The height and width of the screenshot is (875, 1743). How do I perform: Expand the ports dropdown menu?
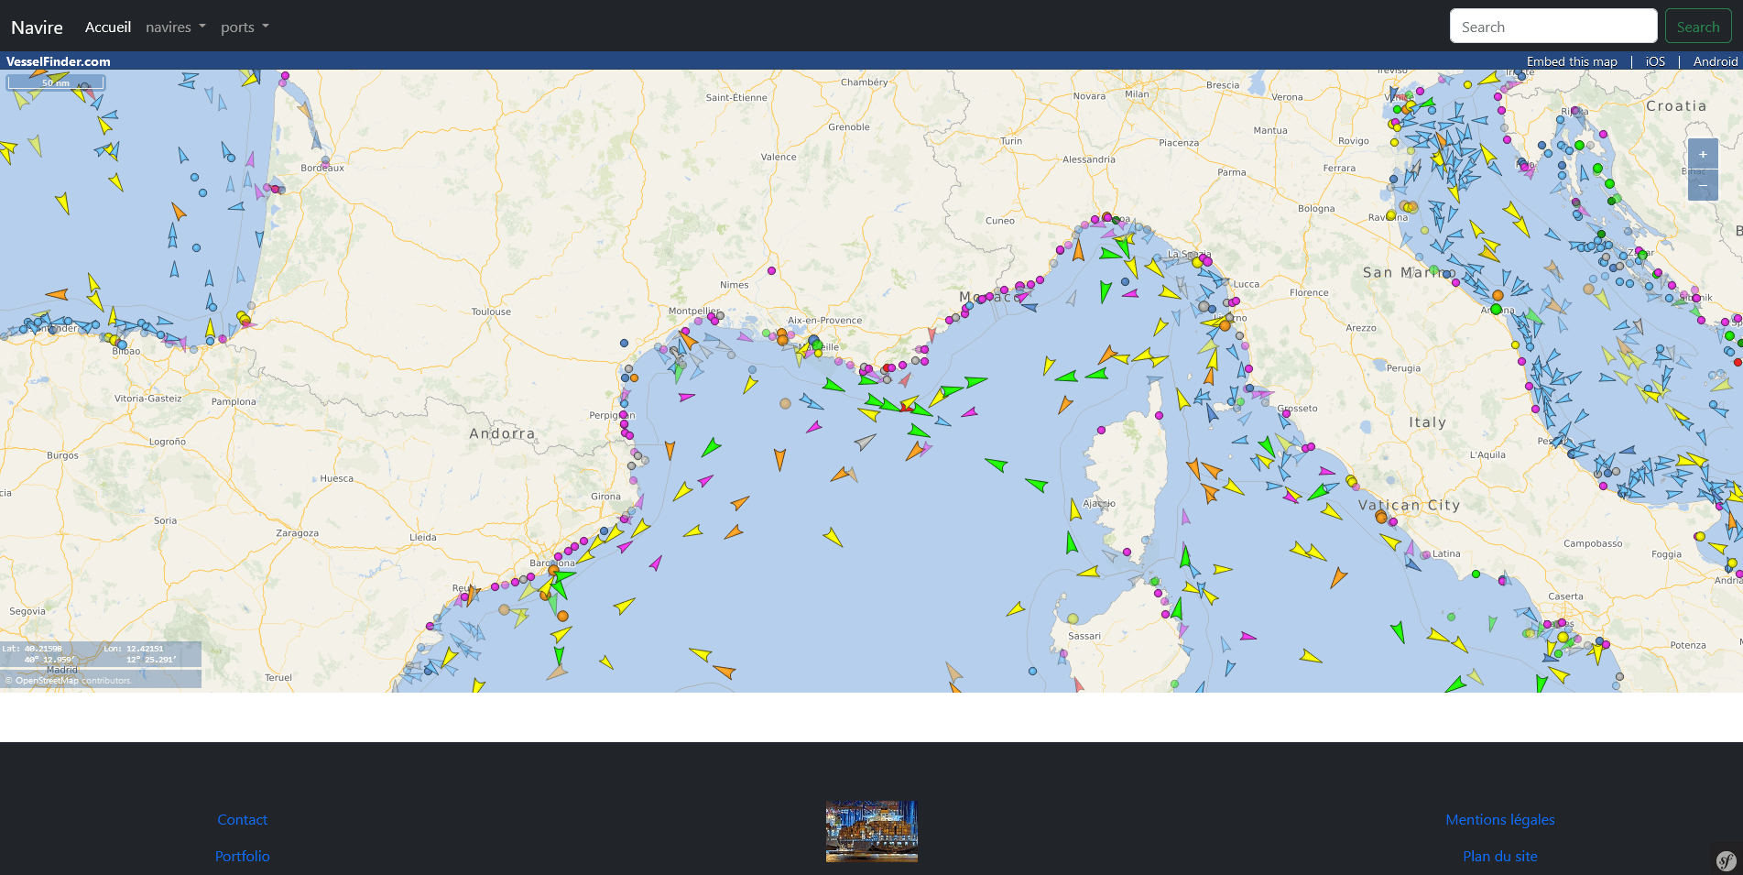(245, 27)
